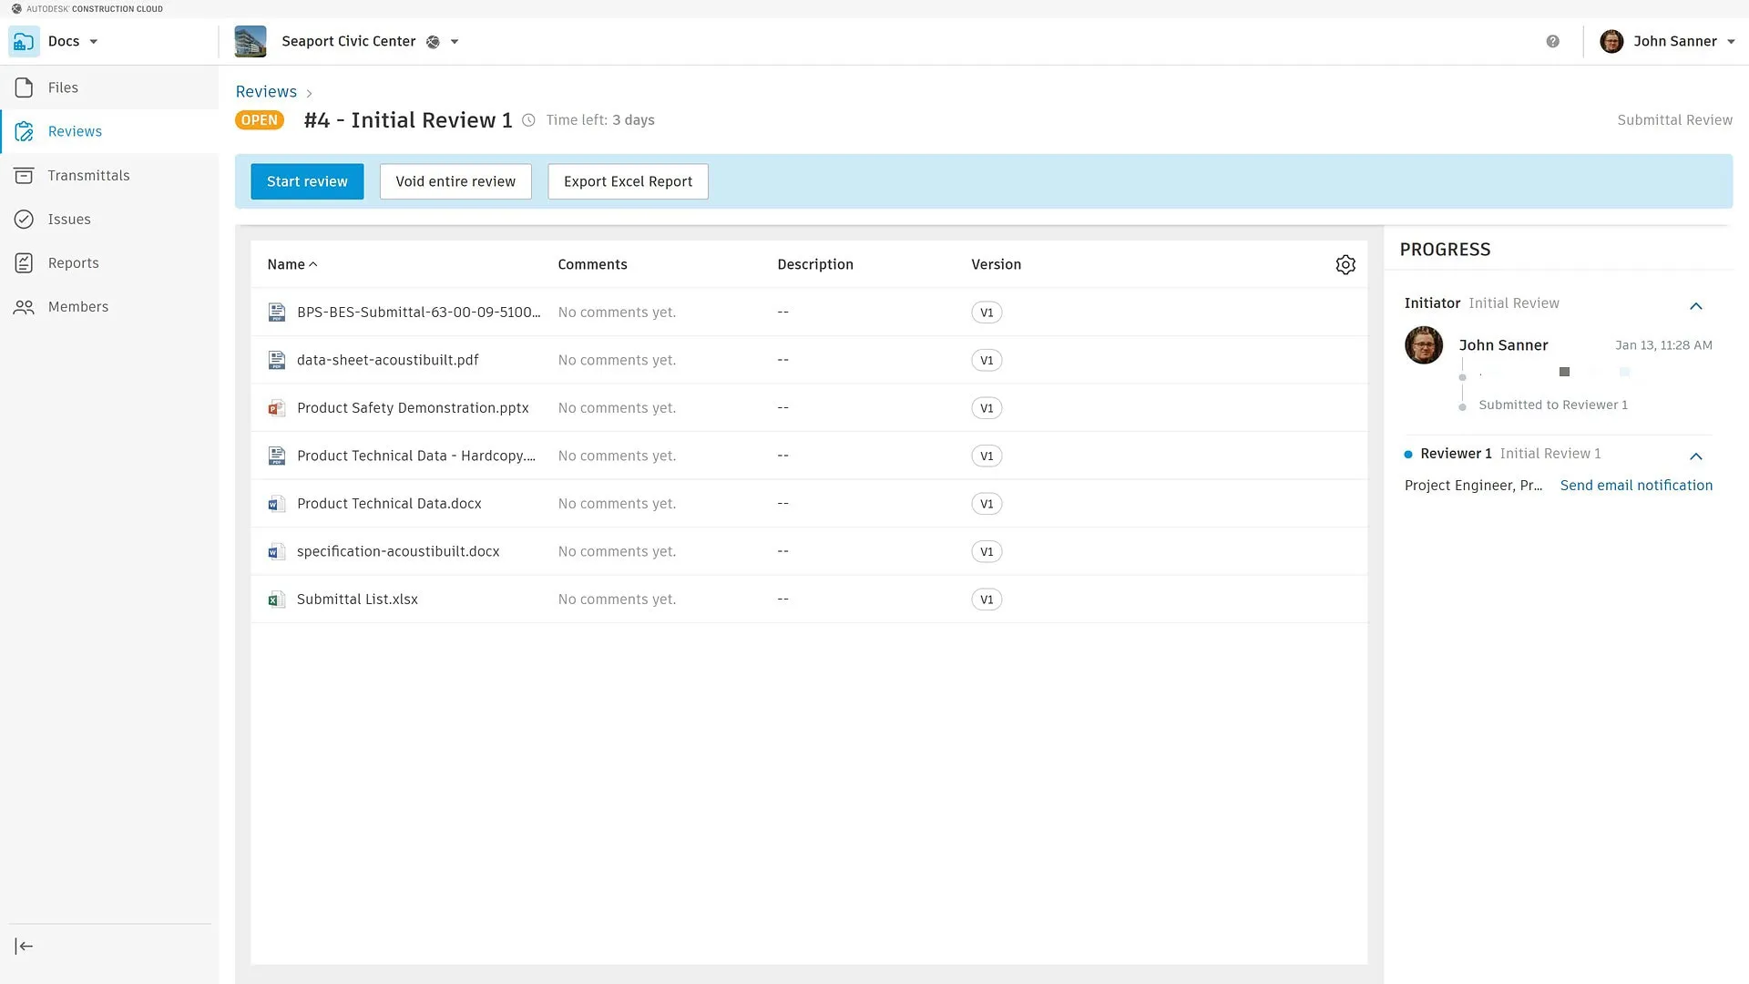This screenshot has width=1749, height=984.
Task: Click the Members people icon
Action: click(25, 307)
